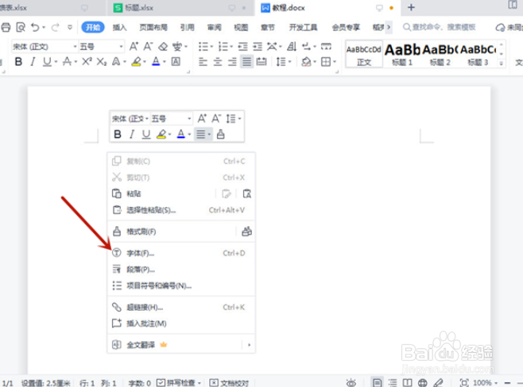523x387 pixels.
Task: Open the 插入 ribbon tab
Action: [119, 27]
